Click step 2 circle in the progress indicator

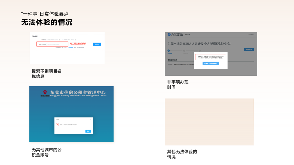tap(184, 50)
